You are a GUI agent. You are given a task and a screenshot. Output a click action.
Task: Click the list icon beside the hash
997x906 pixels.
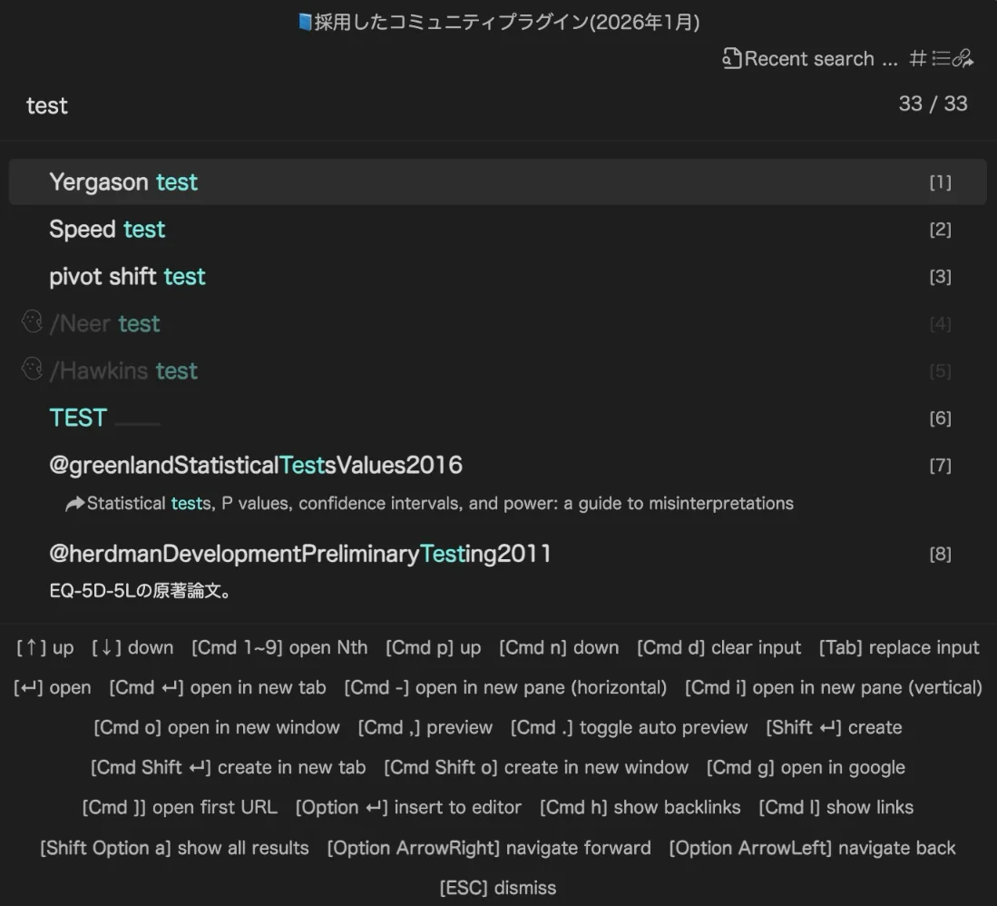tap(941, 59)
